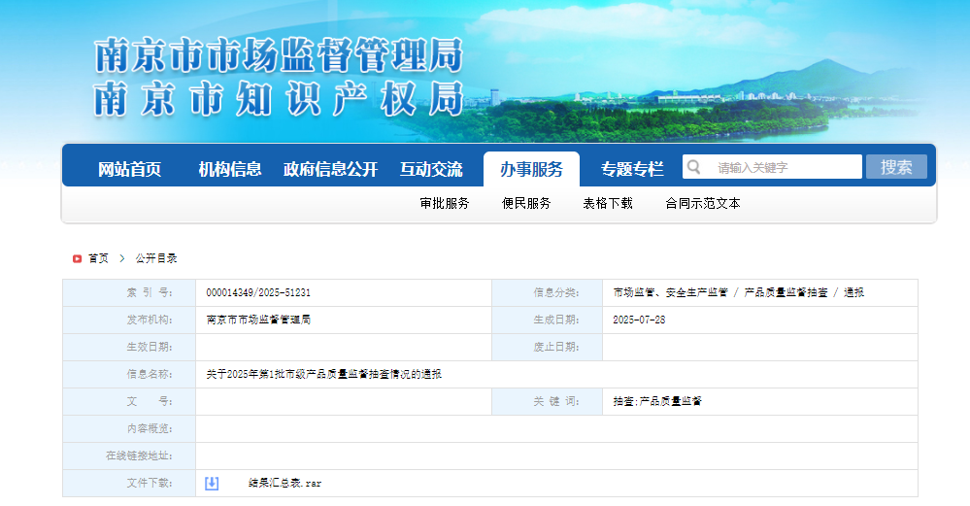Viewport: 970px width, 506px height.
Task: Click the 关键词 label cell
Action: coord(548,401)
